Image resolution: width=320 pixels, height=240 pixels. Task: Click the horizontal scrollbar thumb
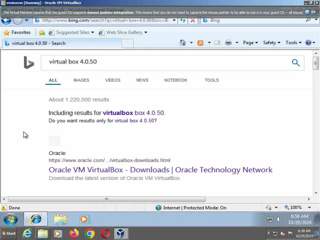(x=107, y=199)
